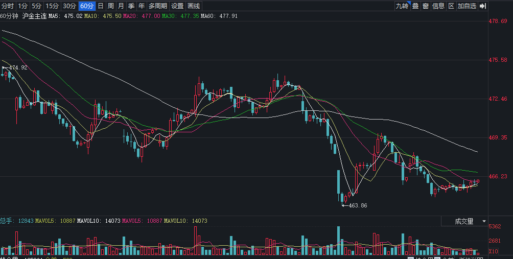The image size is (513, 259).
Task: Click 加自选 to add to watchlist
Action: pos(467,6)
